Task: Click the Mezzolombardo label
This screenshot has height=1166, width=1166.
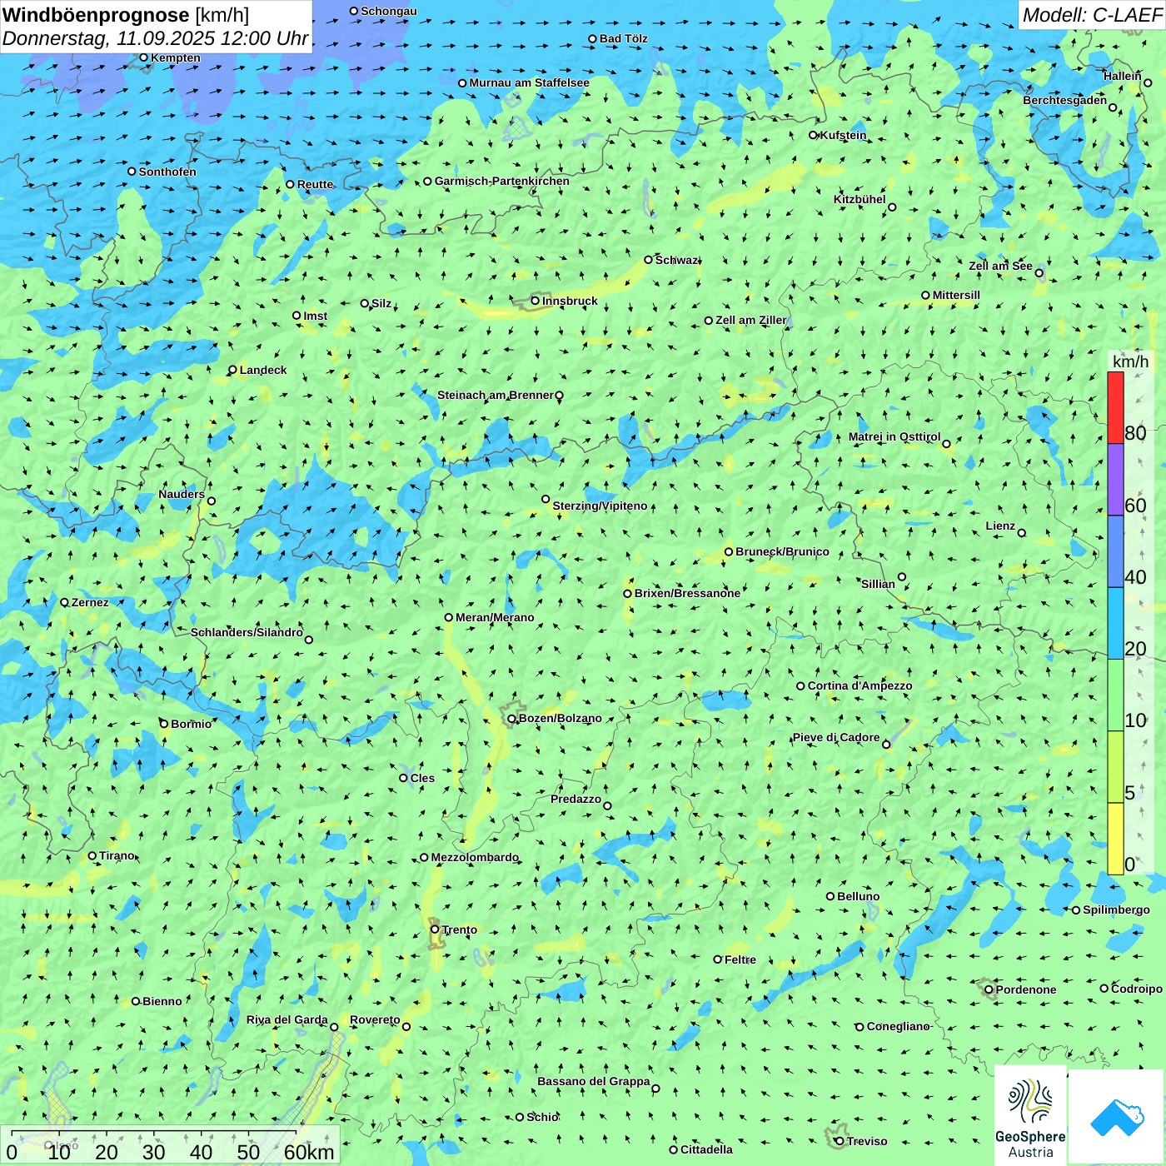Action: [x=475, y=857]
